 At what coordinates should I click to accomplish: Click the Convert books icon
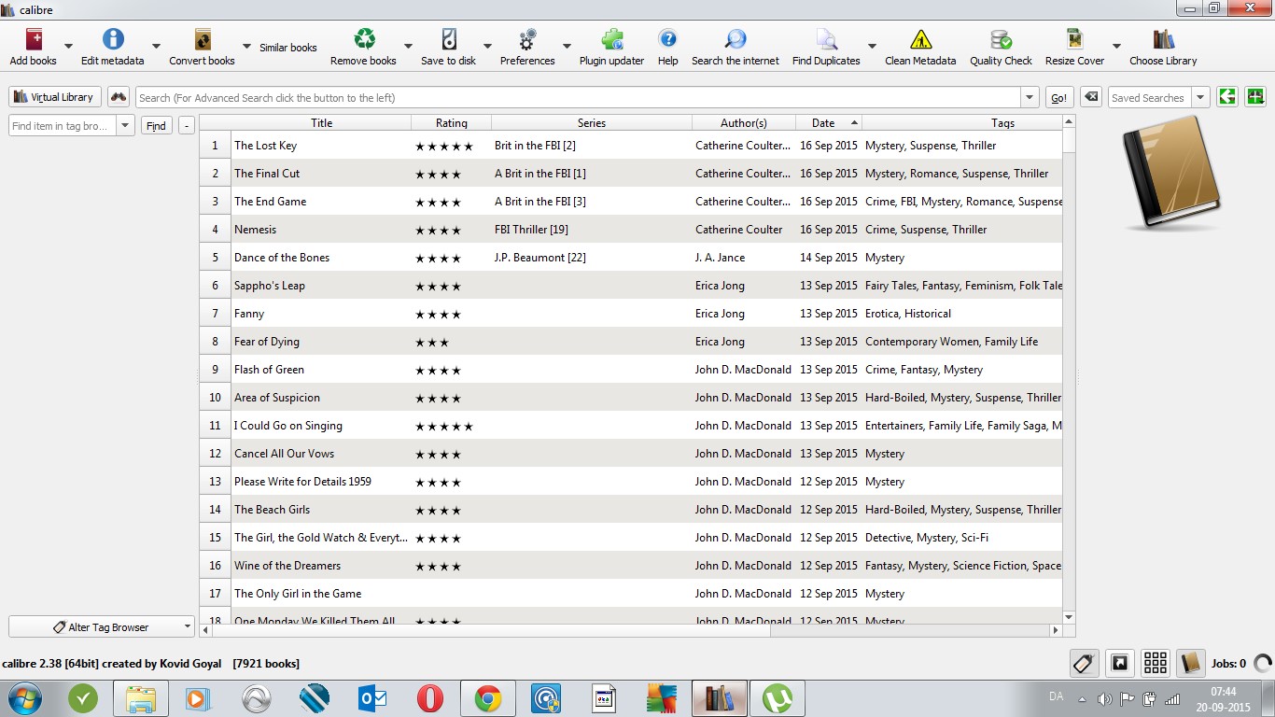click(x=203, y=39)
